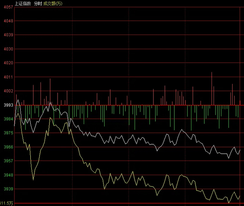Click the 4002 price axis label
Image resolution: width=244 pixels, height=206 pixels.
click(8, 91)
